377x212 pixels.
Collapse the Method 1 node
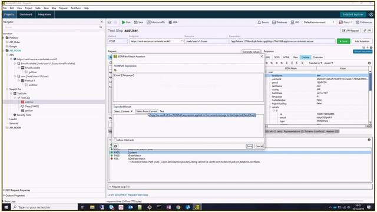click(19, 81)
